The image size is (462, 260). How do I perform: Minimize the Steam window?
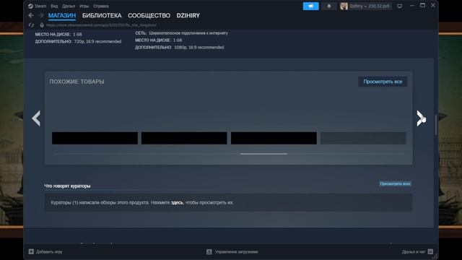point(412,6)
